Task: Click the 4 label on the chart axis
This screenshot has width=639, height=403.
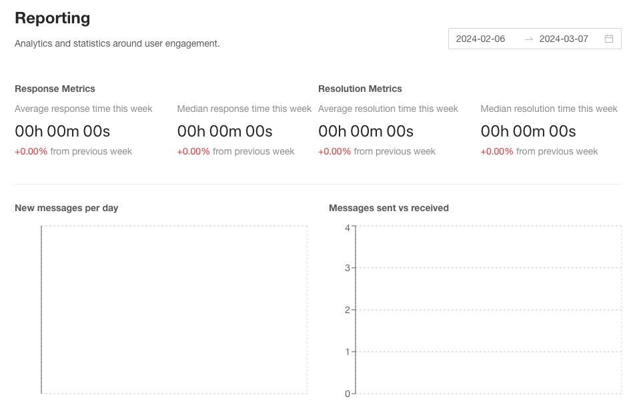Action: (x=348, y=226)
